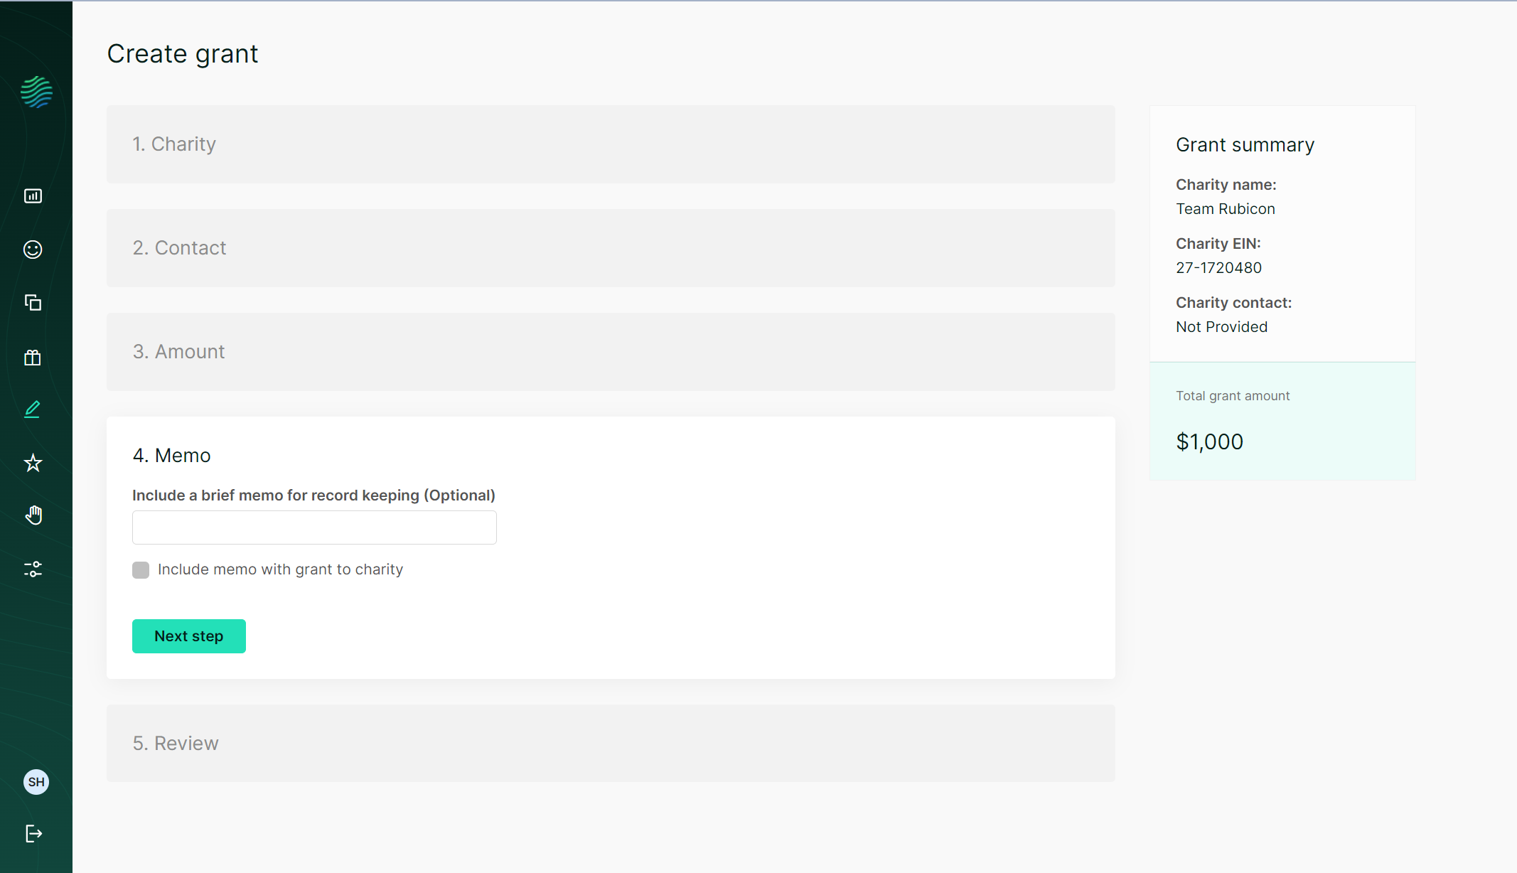Open the sliders settings icon
The width and height of the screenshot is (1517, 873).
coord(33,569)
